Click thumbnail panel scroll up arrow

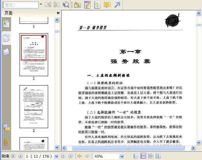(x=57, y=20)
